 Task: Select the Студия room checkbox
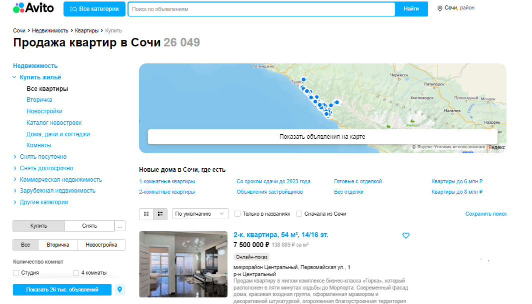[16, 273]
